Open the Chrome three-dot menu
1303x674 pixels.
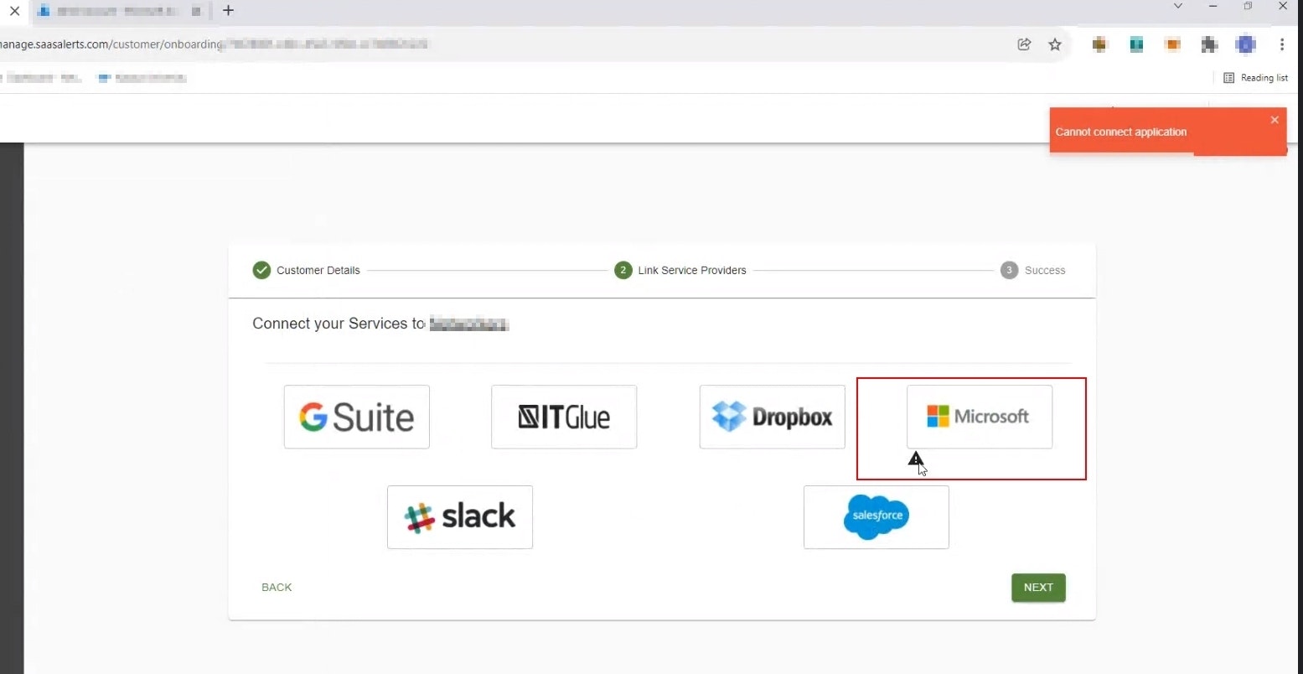click(1282, 44)
